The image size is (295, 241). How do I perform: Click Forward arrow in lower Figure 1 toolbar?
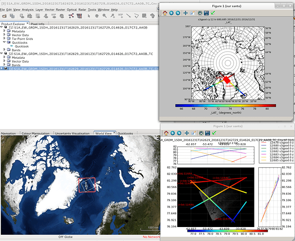(179, 133)
